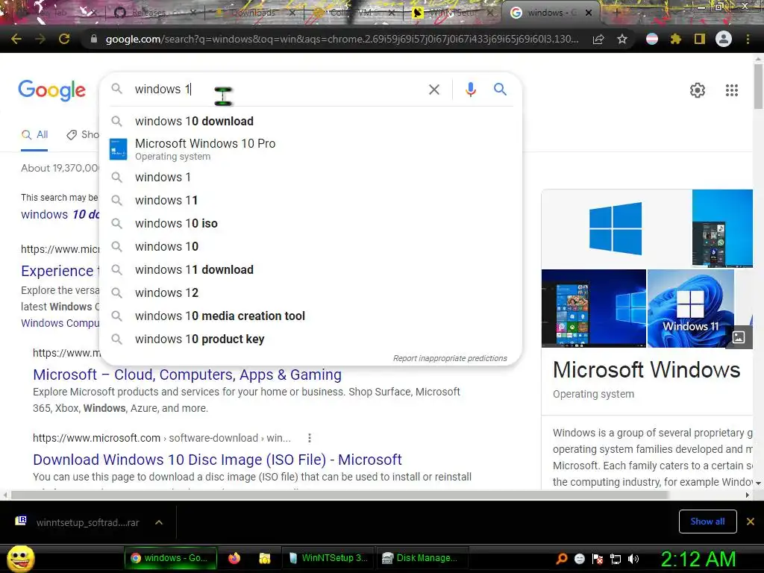This screenshot has width=764, height=573.
Task: Open options dots beside microsoft.com software-download result
Action: 310,438
